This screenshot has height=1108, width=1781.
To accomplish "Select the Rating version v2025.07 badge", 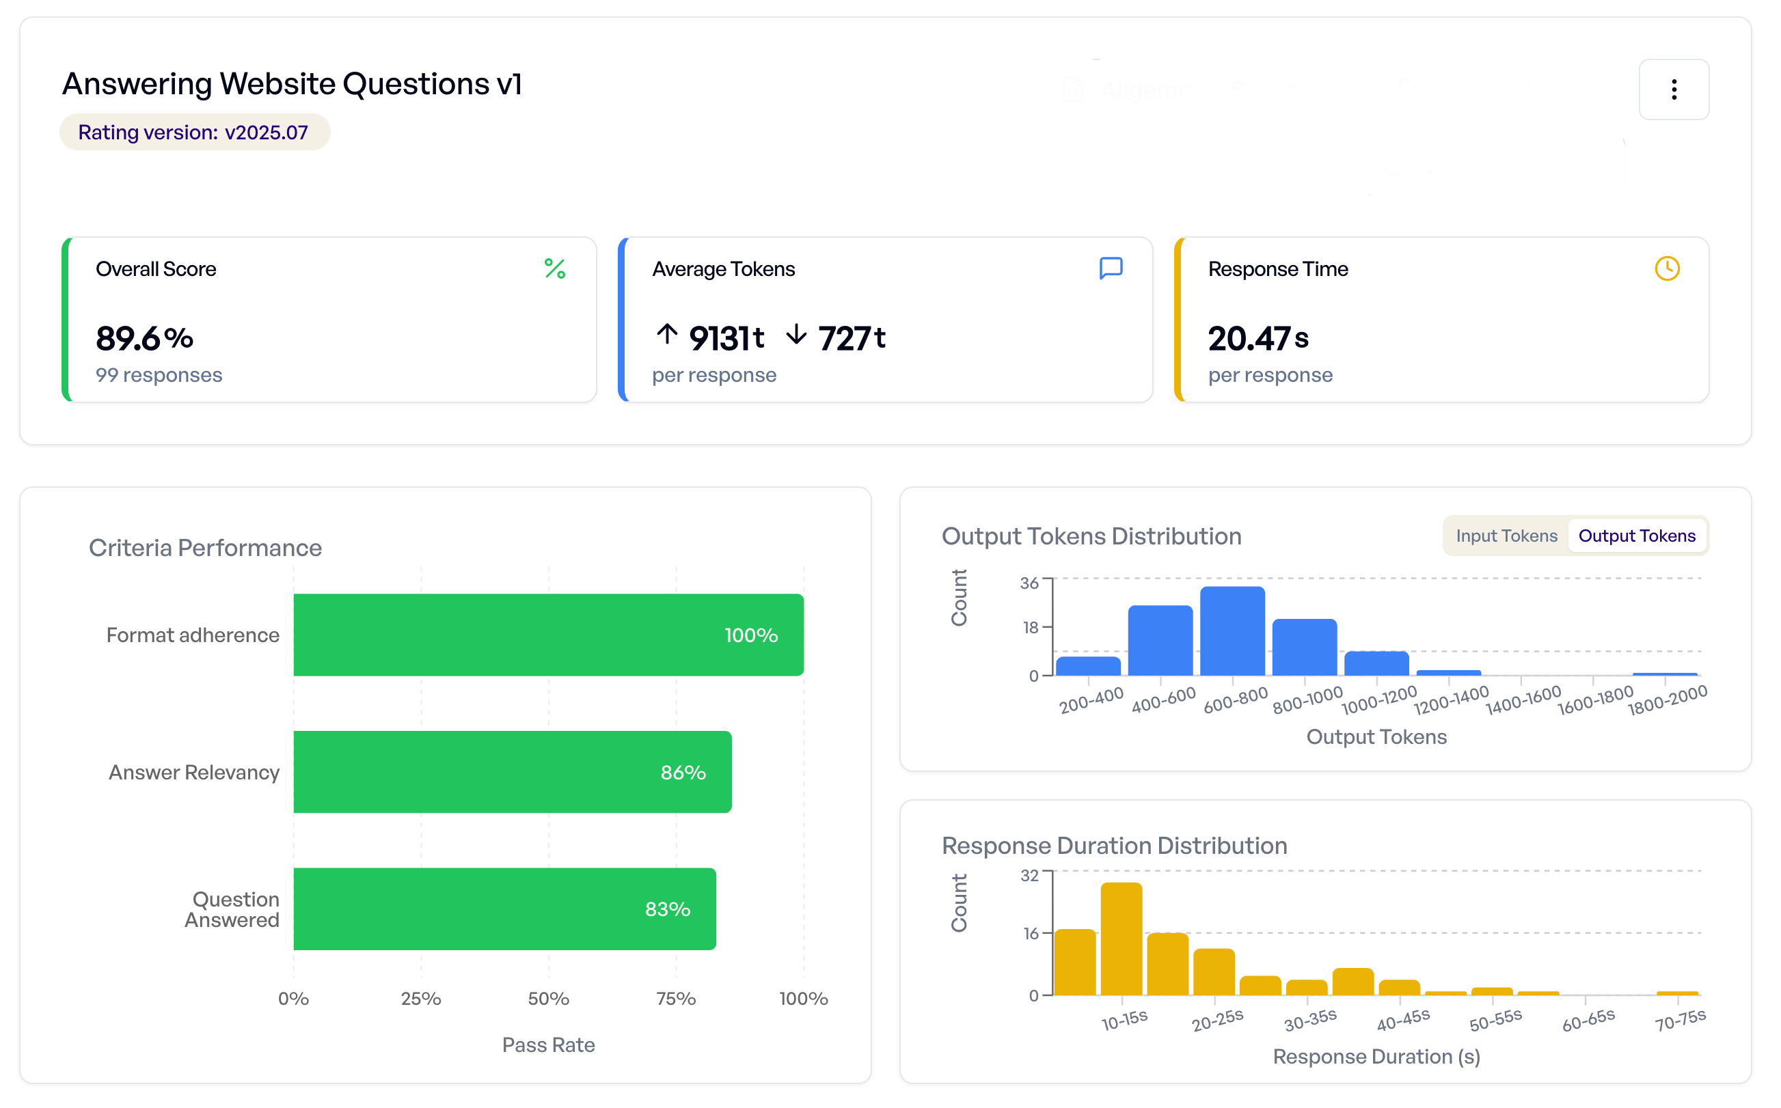I will [194, 132].
